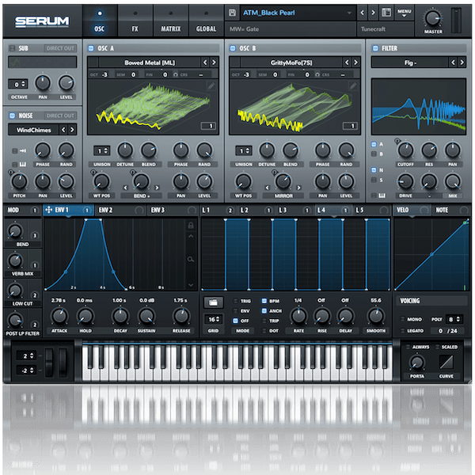Click the envelope ATTACK knob
Image resolution: width=475 pixels, height=475 pixels.
click(x=59, y=316)
